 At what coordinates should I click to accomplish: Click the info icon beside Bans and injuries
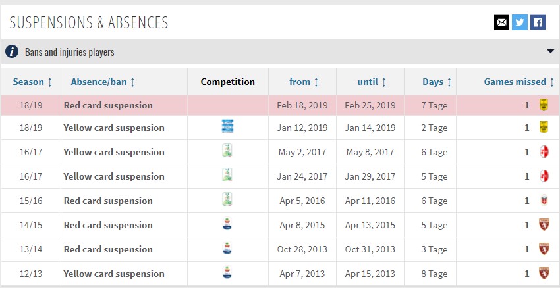click(12, 52)
